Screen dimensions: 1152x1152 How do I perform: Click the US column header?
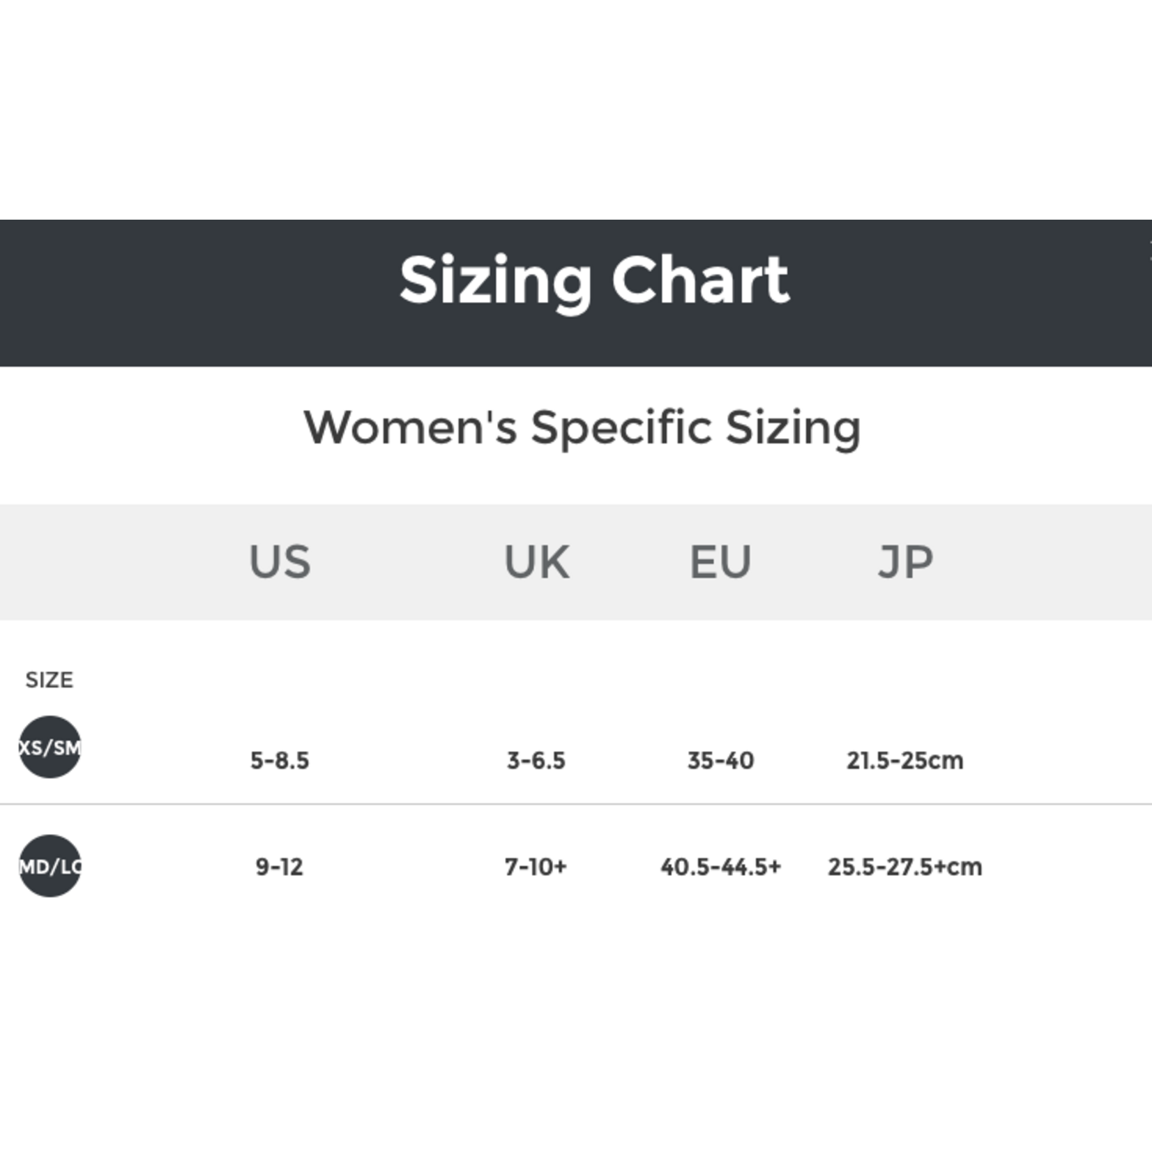coord(280,562)
